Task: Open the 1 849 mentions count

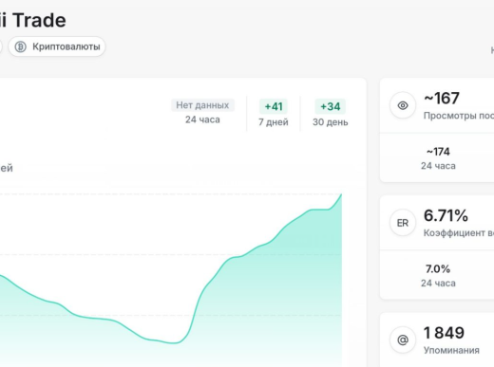Action: point(444,333)
